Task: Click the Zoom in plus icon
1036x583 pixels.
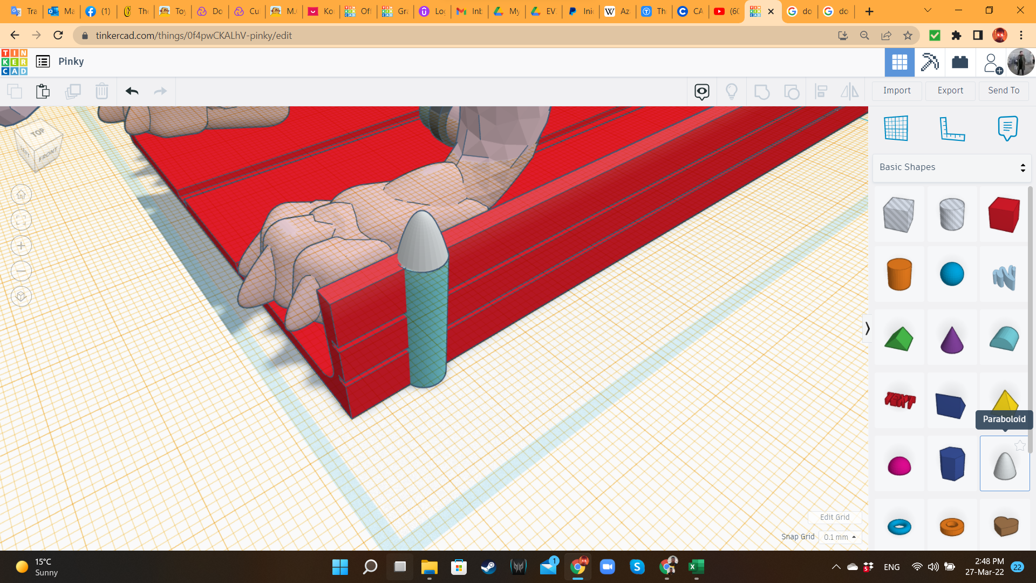Action: coord(21,246)
